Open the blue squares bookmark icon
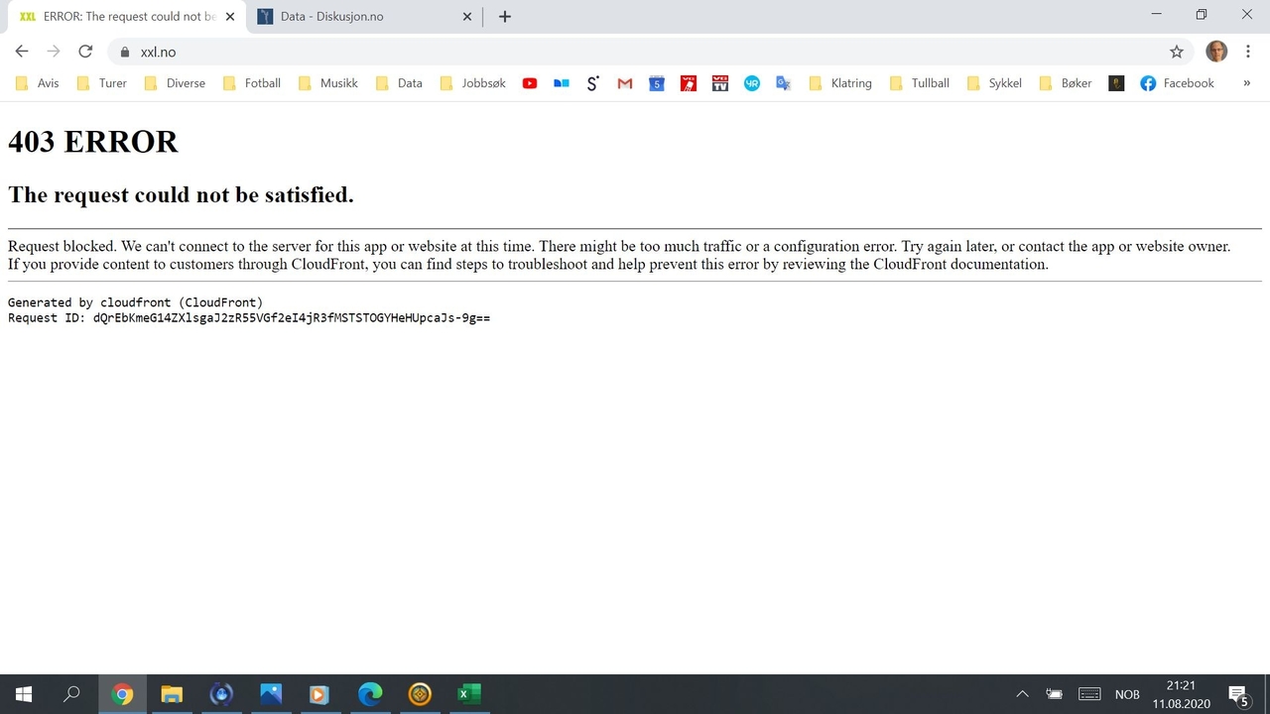The width and height of the screenshot is (1270, 714). [x=562, y=83]
